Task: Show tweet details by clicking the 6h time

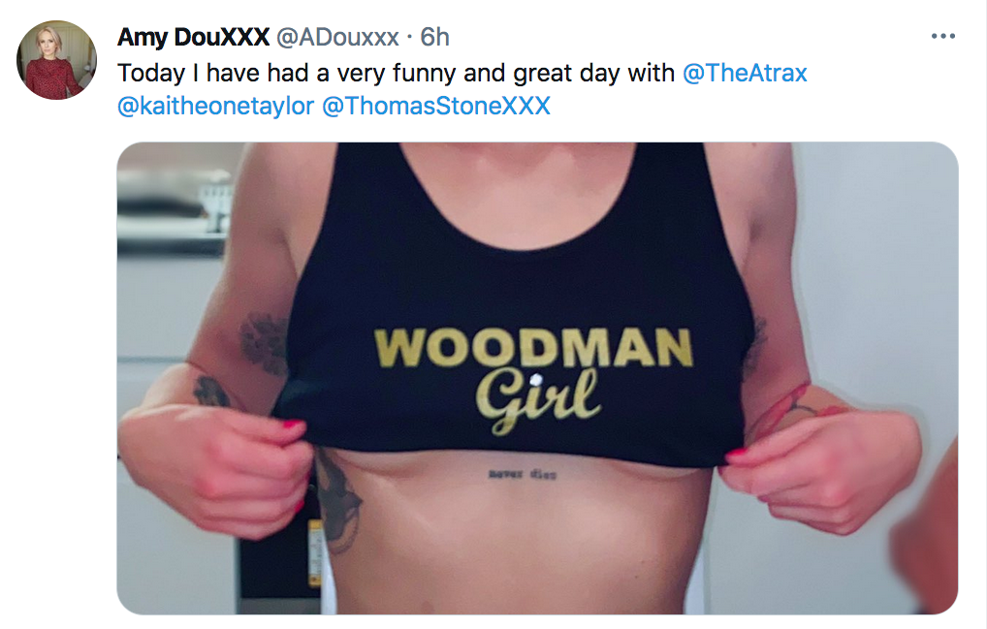Action: point(435,37)
